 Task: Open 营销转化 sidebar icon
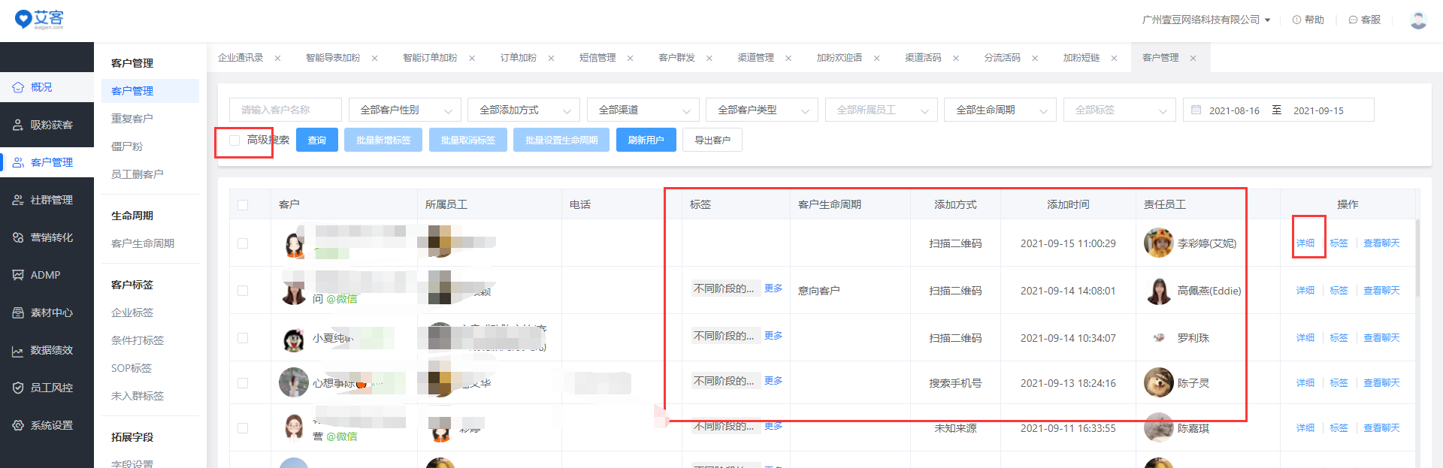tap(18, 237)
